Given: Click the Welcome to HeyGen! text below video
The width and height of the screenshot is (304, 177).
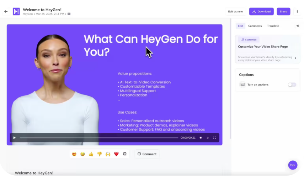Looking at the screenshot, I should (34, 173).
